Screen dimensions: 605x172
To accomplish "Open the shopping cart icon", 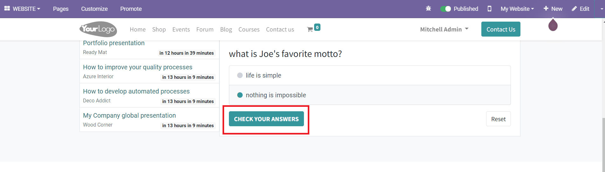I will pos(310,29).
